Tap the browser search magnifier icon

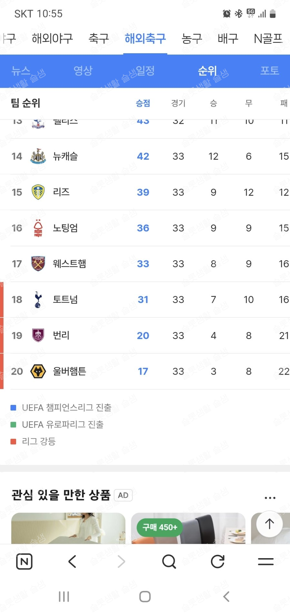pos(169,562)
